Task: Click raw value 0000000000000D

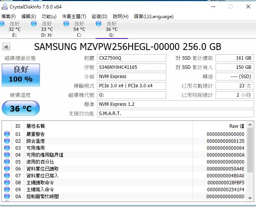Action: click(x=225, y=197)
